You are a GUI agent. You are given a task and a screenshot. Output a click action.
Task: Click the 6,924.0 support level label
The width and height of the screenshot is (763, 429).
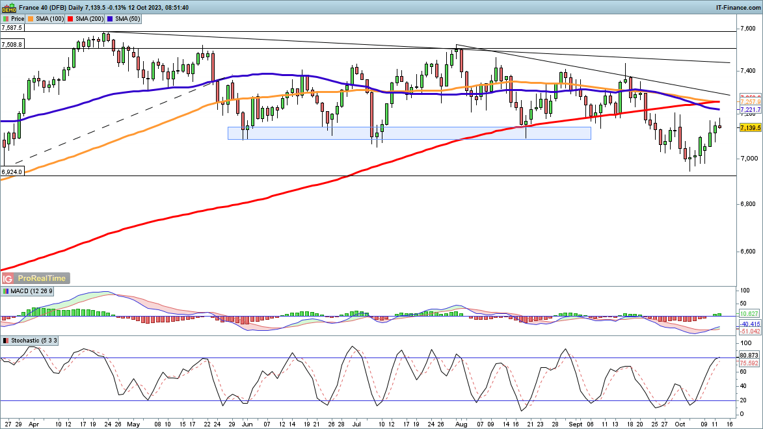[12, 172]
